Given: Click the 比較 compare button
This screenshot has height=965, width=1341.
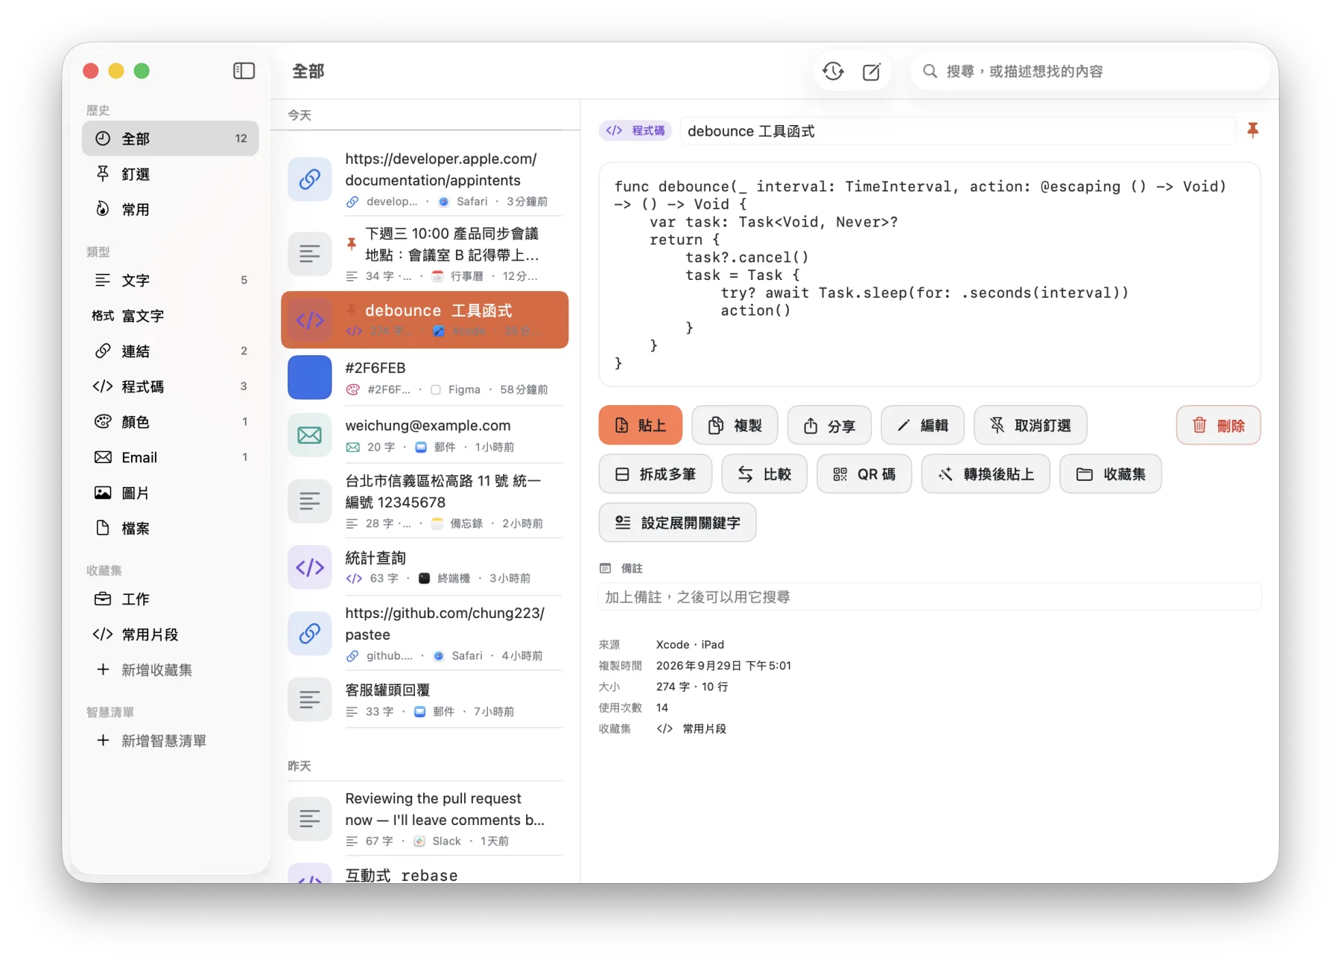Looking at the screenshot, I should (764, 474).
